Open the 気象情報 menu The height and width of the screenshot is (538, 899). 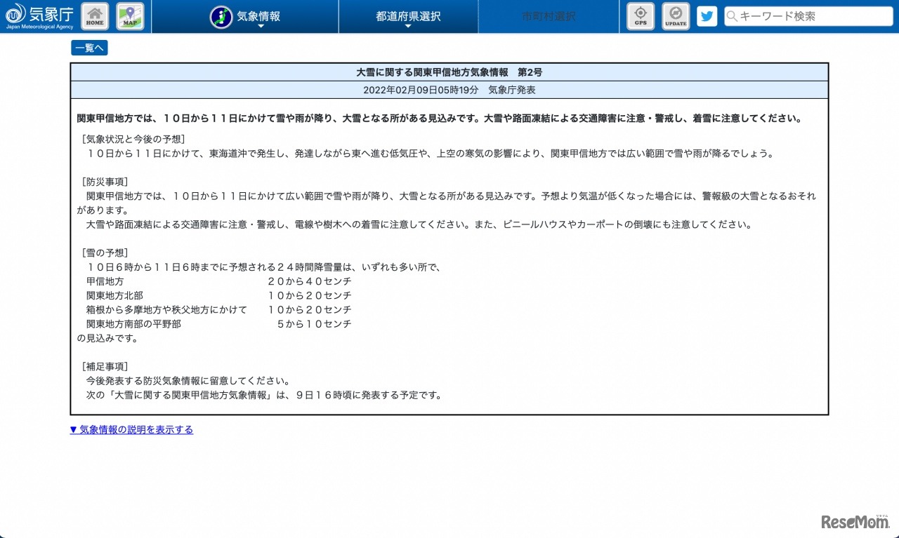point(258,16)
